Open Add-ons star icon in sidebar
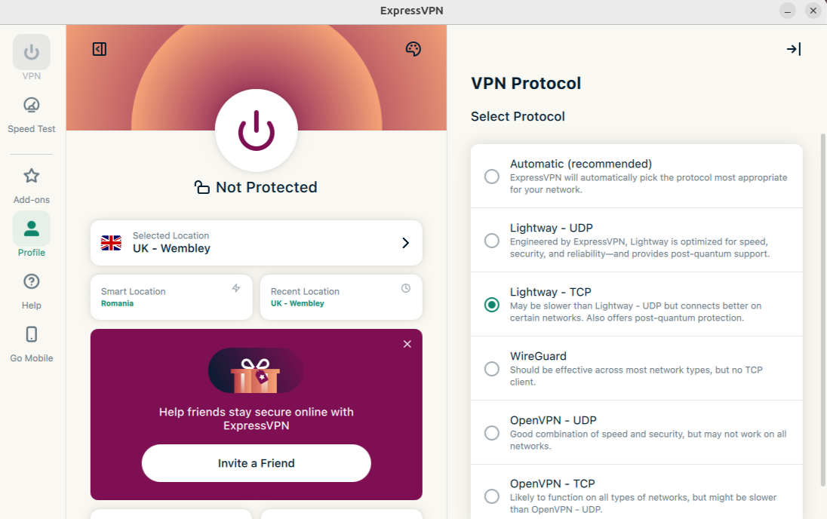 click(32, 177)
